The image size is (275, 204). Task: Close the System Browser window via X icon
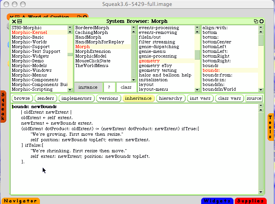14,21
